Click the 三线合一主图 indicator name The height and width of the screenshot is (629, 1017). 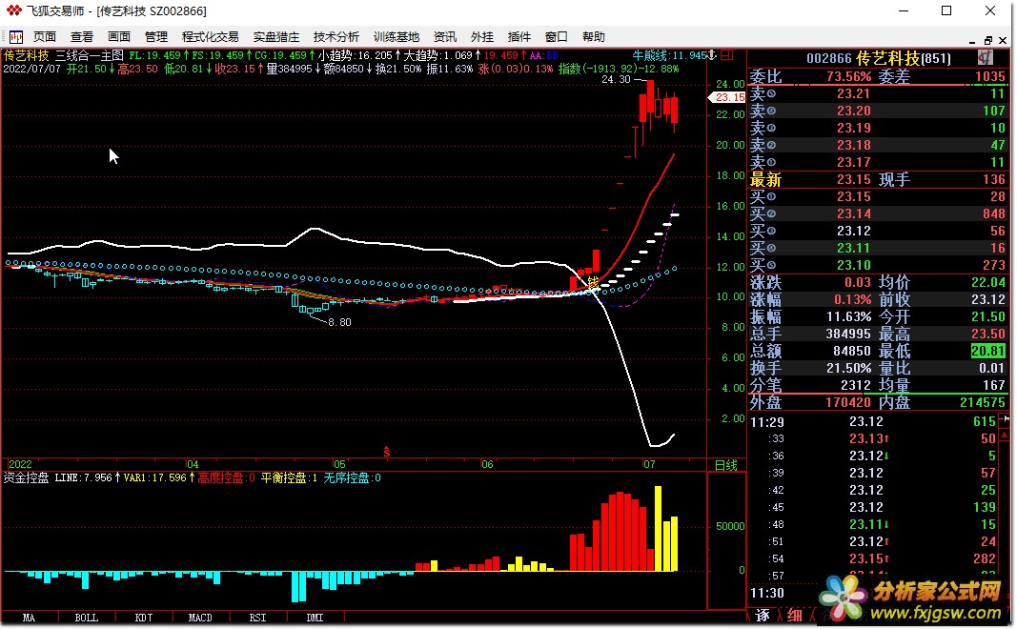click(90, 56)
